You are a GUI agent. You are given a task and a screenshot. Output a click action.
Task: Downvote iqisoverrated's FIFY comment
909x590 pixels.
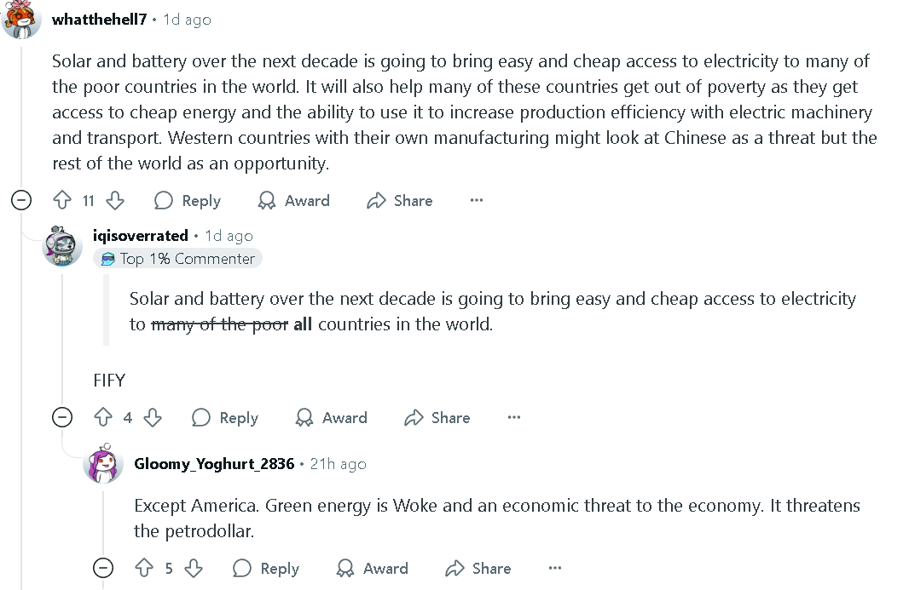point(153,418)
